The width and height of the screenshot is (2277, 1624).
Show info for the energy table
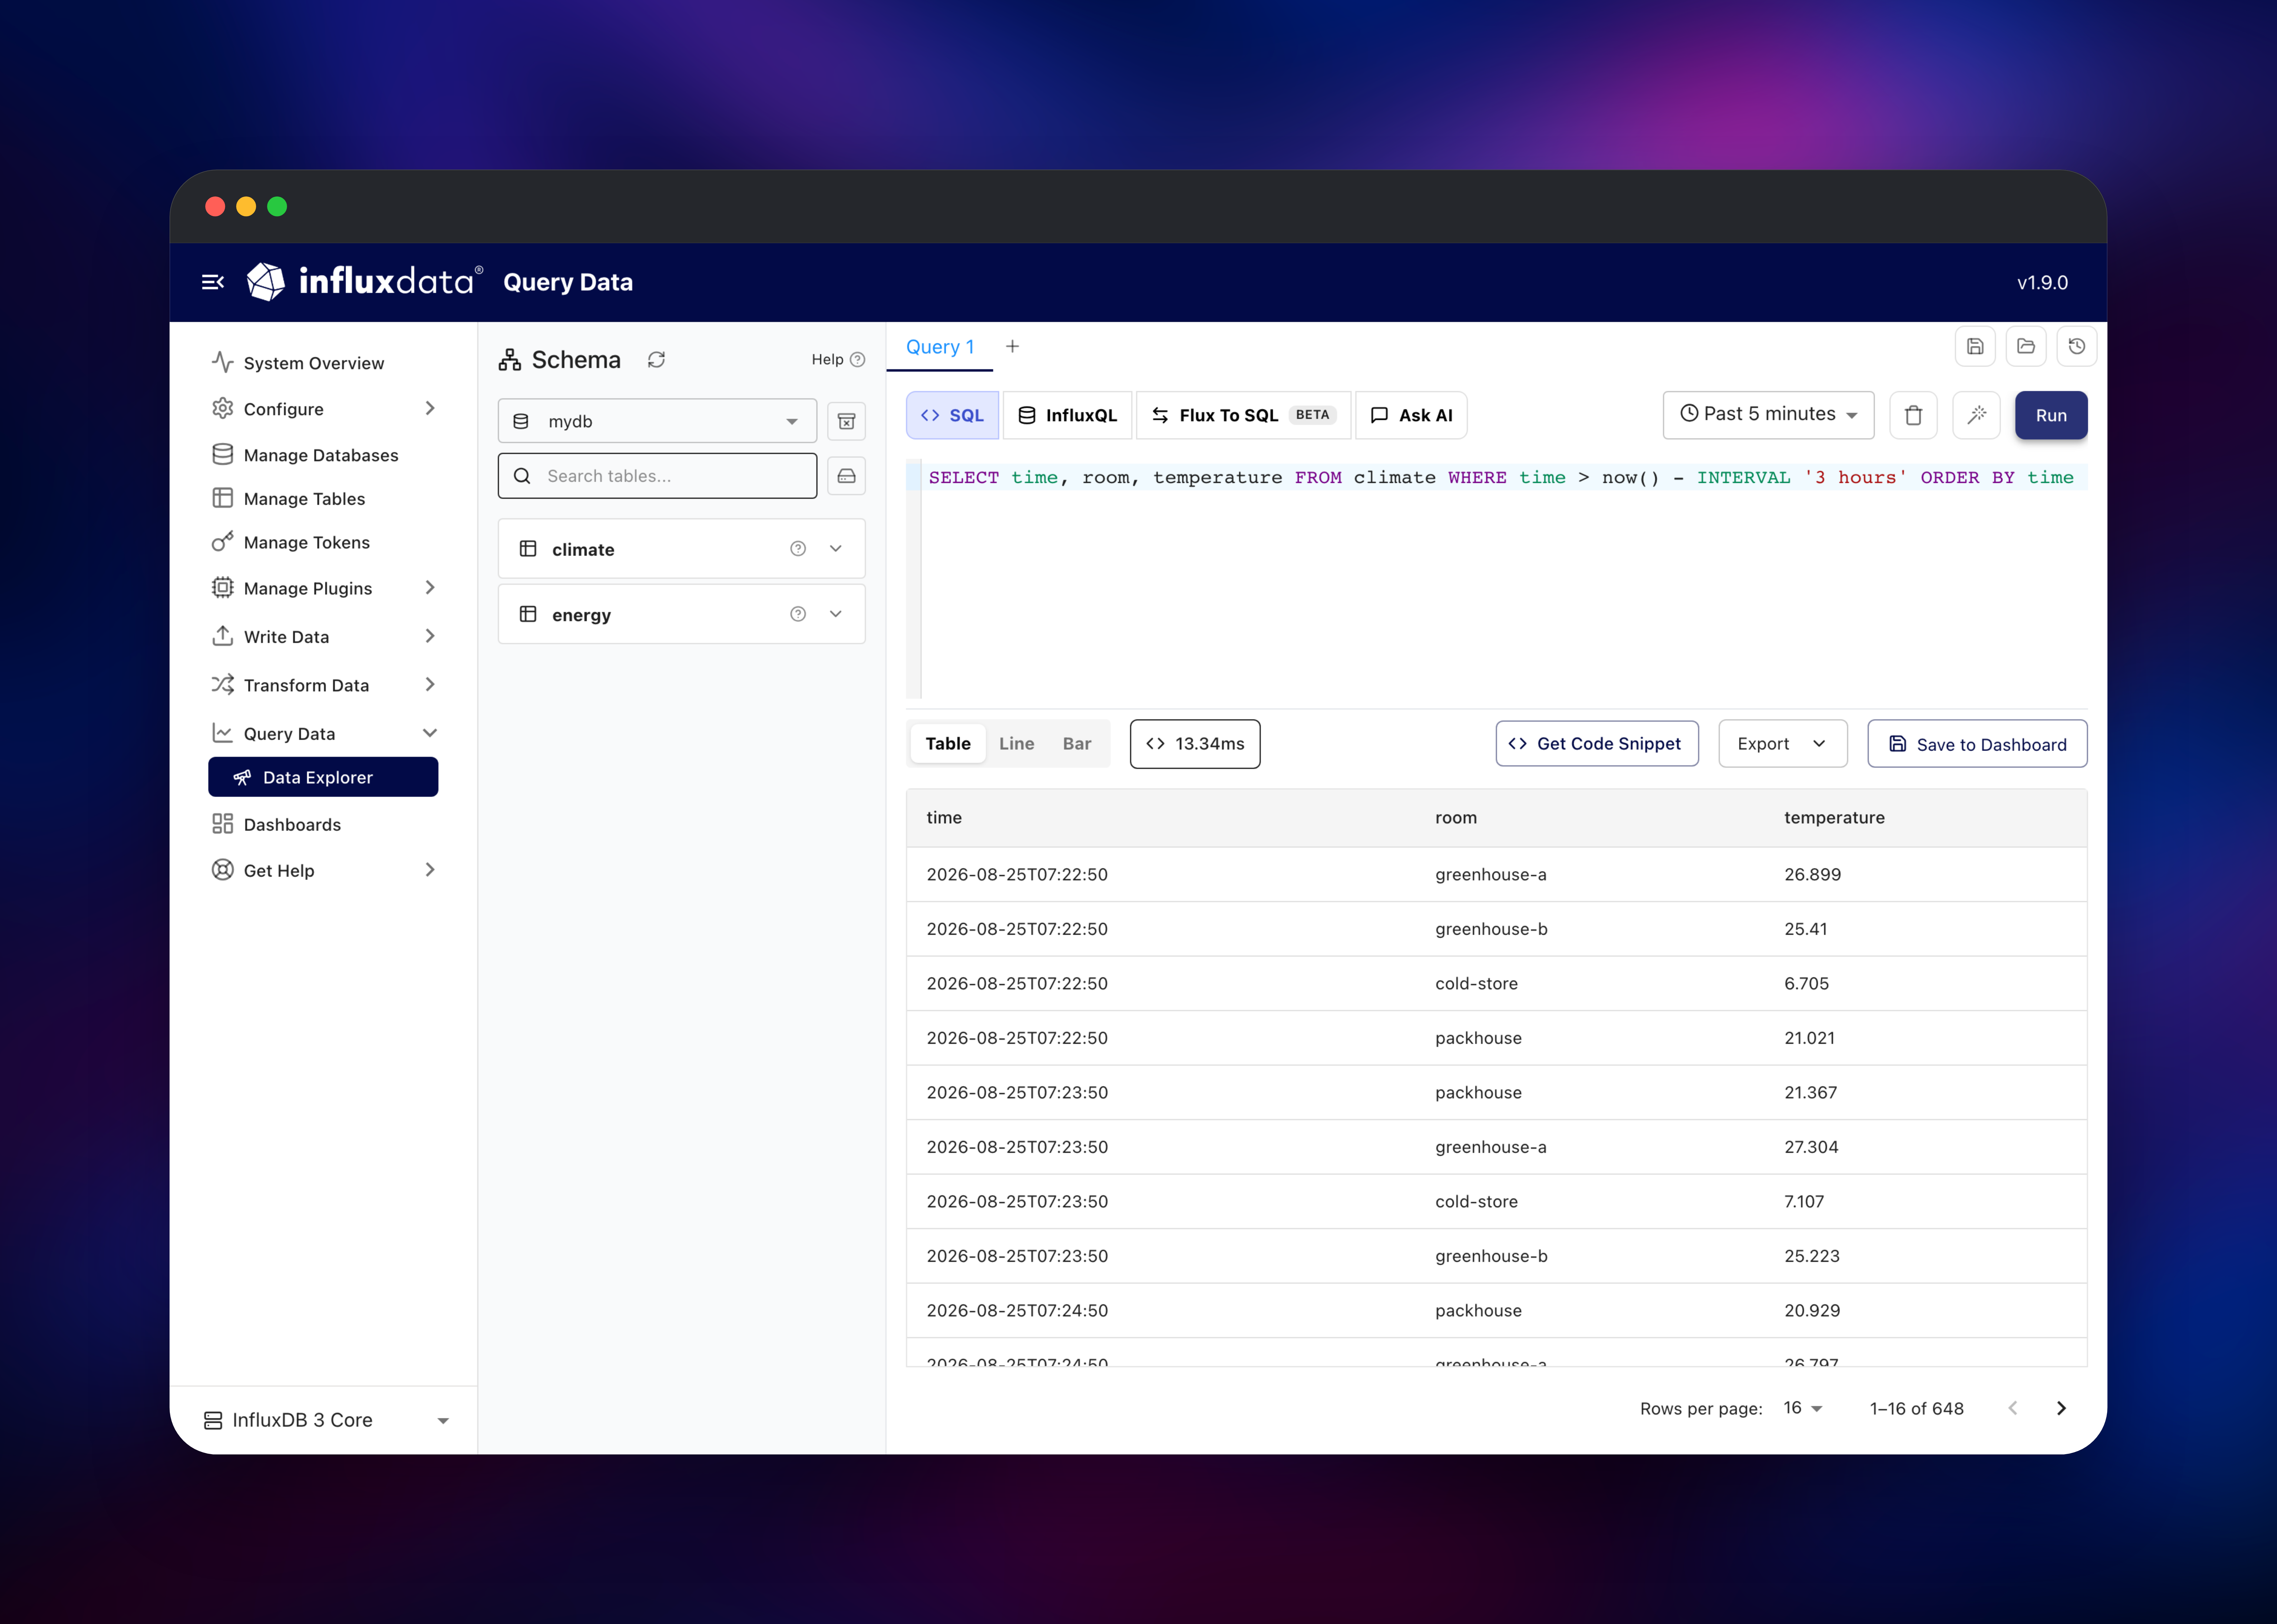click(798, 614)
